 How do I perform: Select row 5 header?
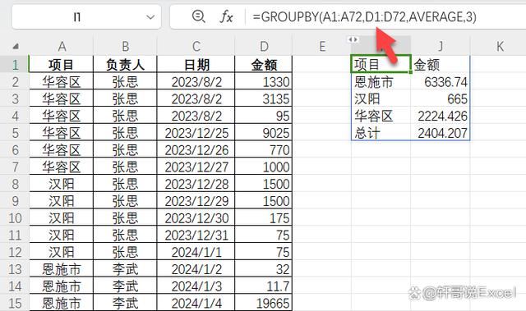(15, 133)
